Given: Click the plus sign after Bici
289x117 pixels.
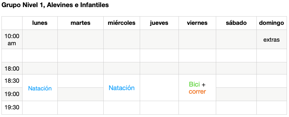Looking at the screenshot, I should 203,84.
